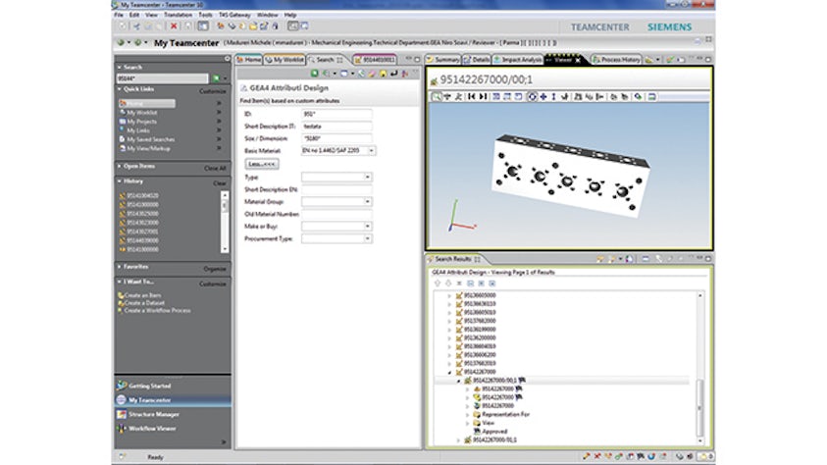This screenshot has width=827, height=465.
Task: Open the Type dropdown
Action: pos(368,178)
